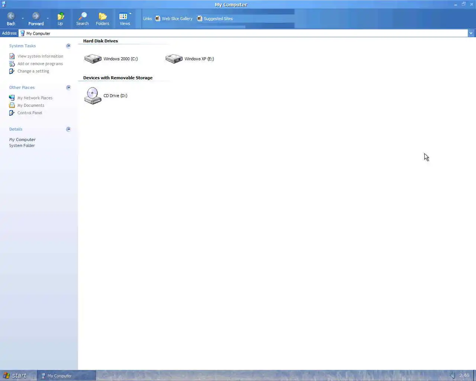Click the Windows XP (E:) label
This screenshot has height=381, width=476.
click(x=199, y=59)
